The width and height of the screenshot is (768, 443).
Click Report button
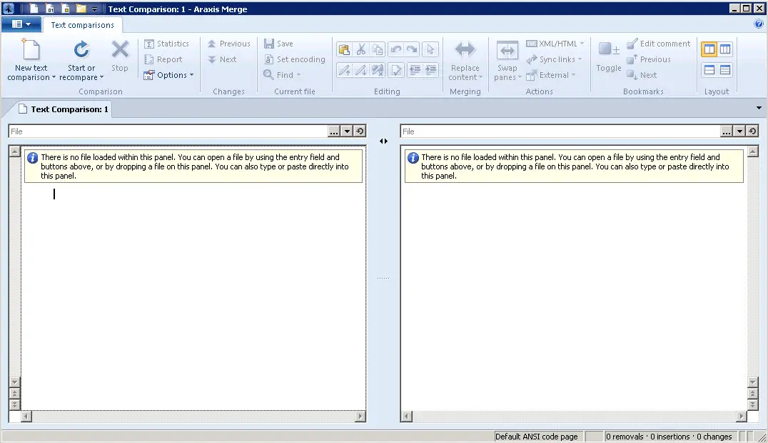163,59
